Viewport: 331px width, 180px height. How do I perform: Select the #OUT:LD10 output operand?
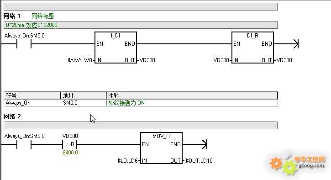pos(199,161)
